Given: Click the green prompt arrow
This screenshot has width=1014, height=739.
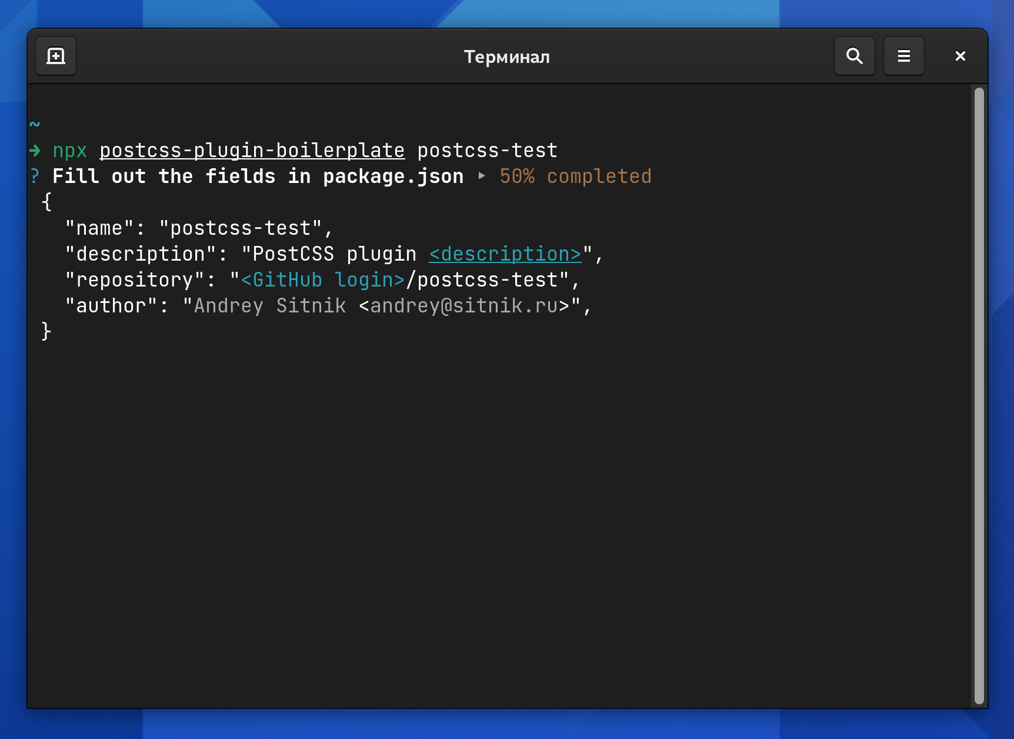Looking at the screenshot, I should 35,151.
